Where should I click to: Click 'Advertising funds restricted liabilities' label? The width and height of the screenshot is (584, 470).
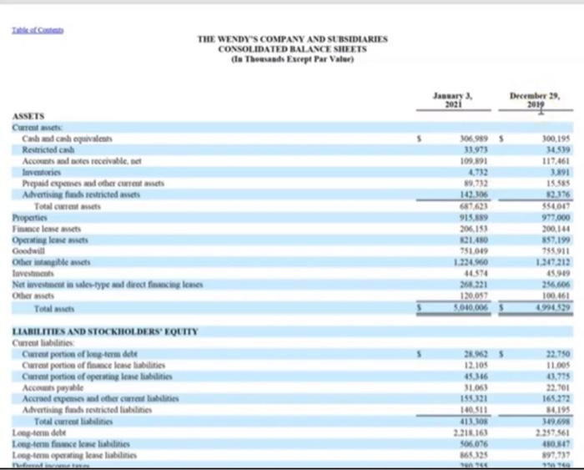coord(87,410)
